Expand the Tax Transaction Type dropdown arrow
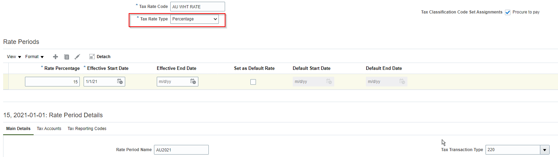The image size is (558, 157). coord(544,150)
